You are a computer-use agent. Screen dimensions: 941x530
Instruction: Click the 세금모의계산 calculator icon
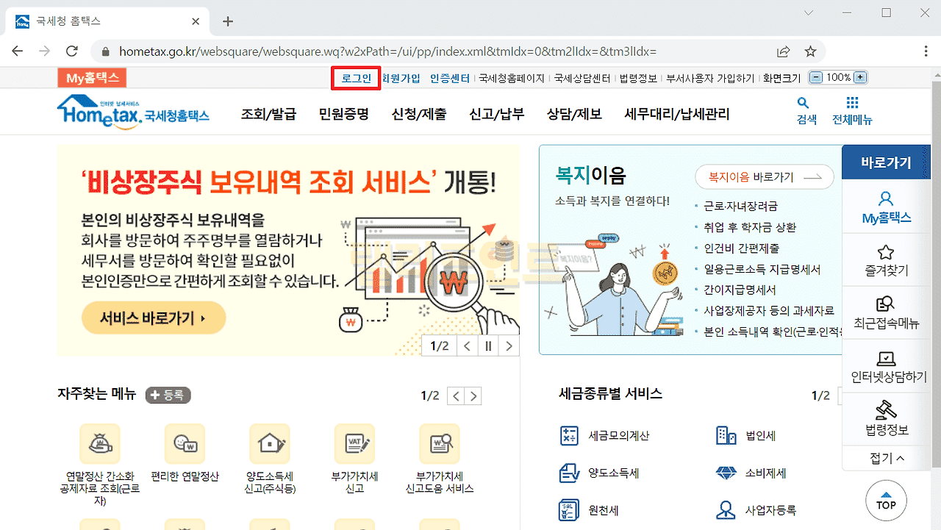(x=569, y=435)
